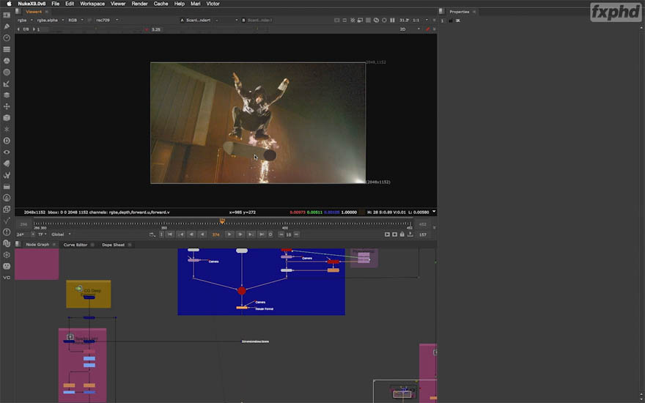Image resolution: width=645 pixels, height=403 pixels.
Task: Open the 2D view mode dropdown
Action: tap(410, 29)
